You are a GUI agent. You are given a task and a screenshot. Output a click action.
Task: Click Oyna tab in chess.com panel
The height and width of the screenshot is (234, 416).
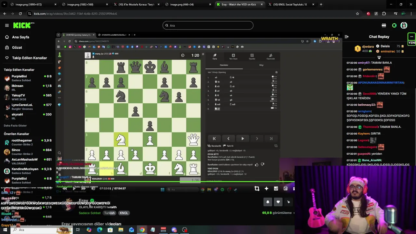[x=214, y=57]
